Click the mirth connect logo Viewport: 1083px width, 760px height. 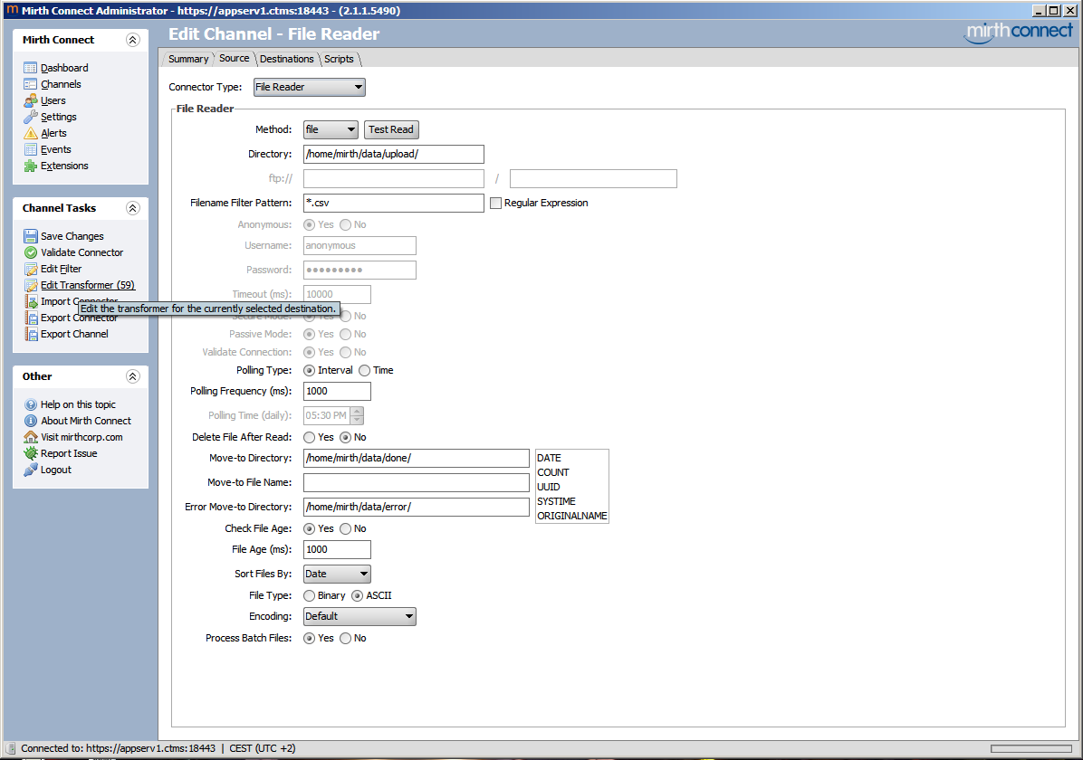coord(1019,32)
